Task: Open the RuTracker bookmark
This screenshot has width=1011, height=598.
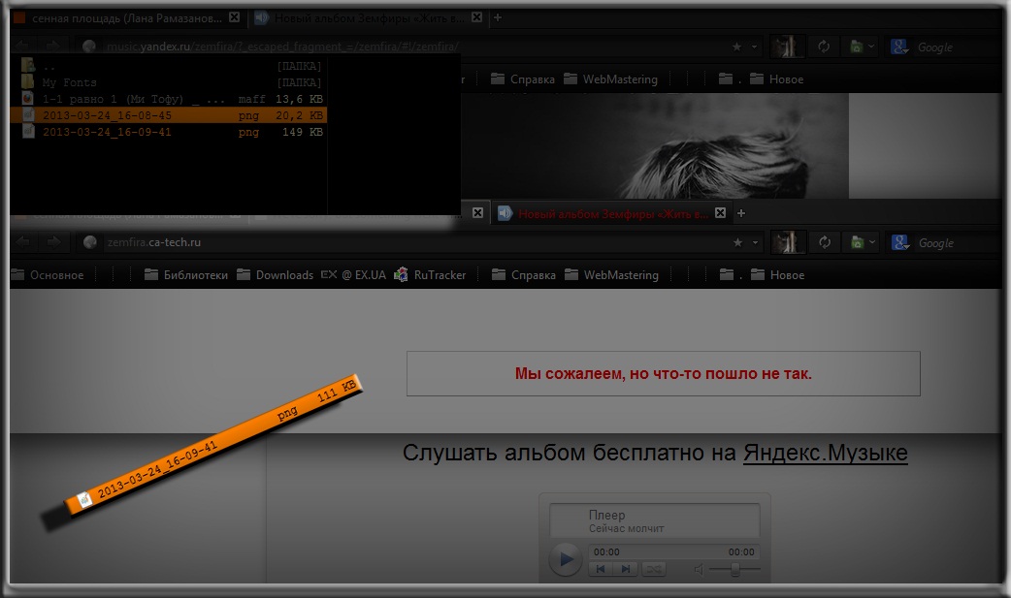Action: [430, 275]
